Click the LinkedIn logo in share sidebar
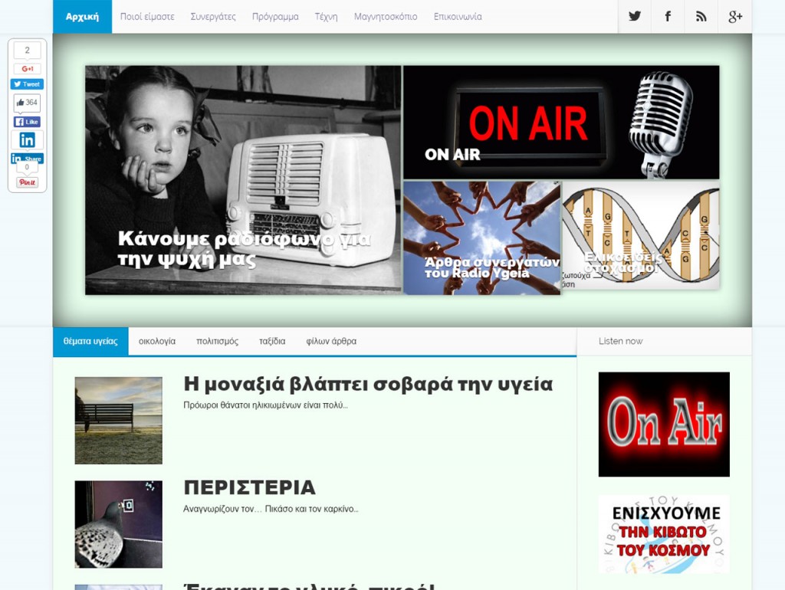Image resolution: width=785 pixels, height=590 pixels. [27, 140]
